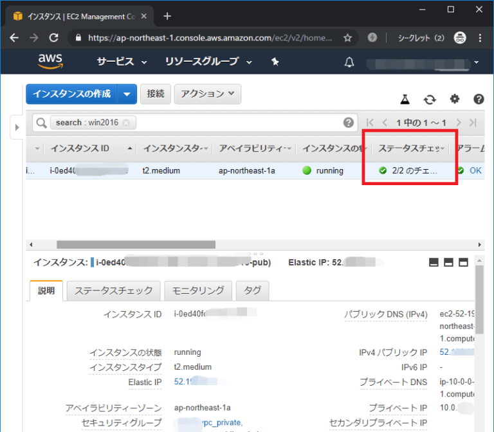Click the lightning extension icon
494x432 pixels.
click(372, 38)
